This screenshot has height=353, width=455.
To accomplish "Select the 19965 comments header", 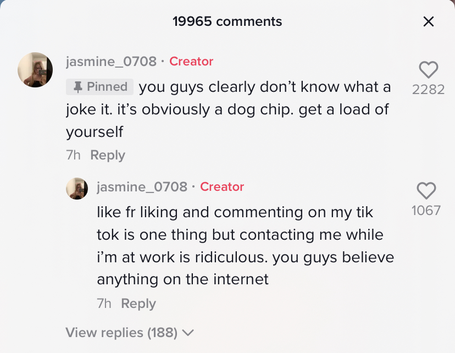I will coord(227,21).
